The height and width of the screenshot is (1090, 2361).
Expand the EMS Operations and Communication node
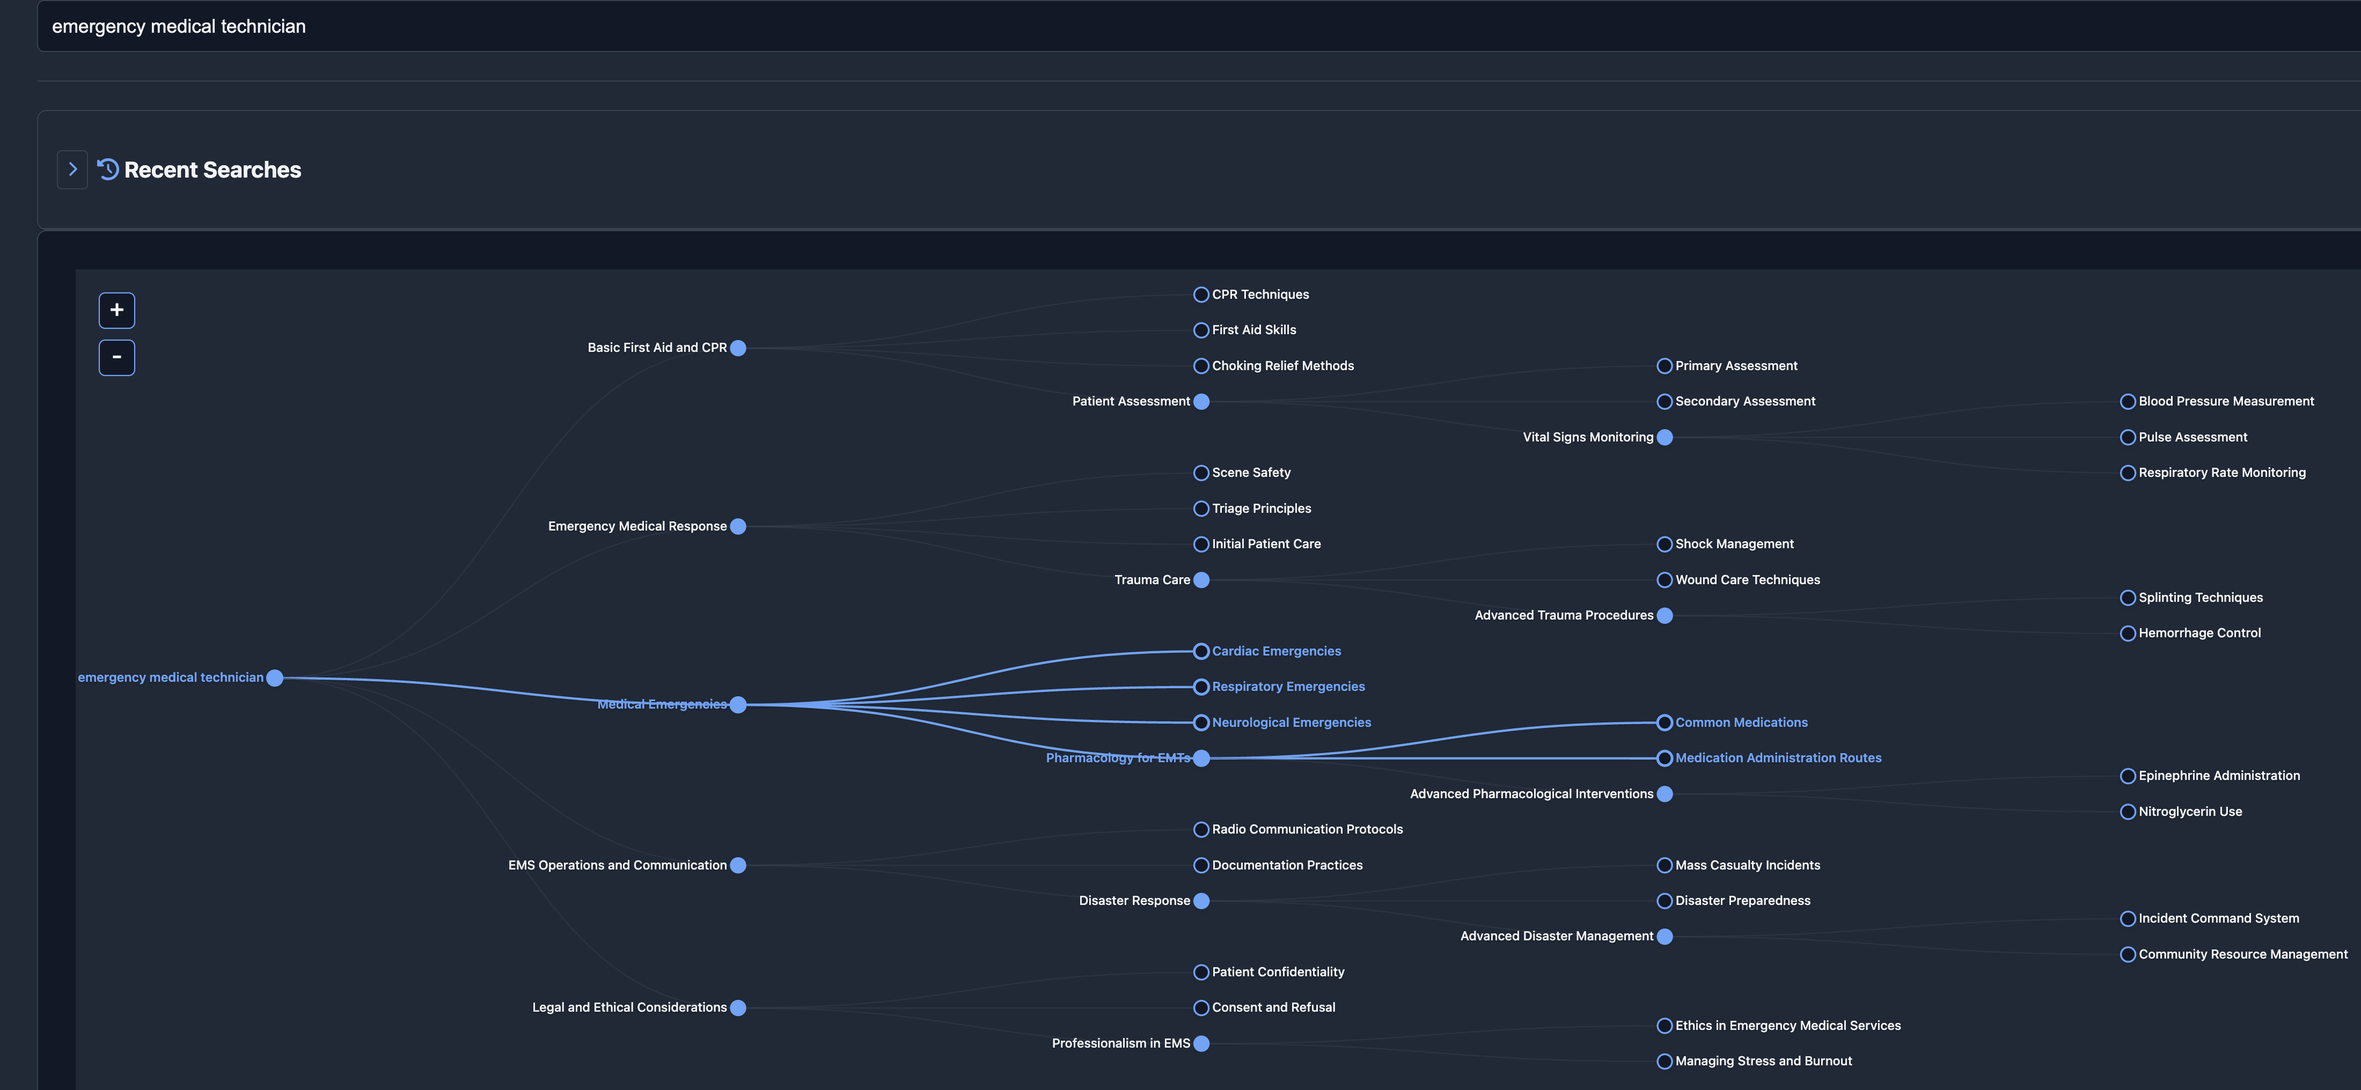pos(739,865)
